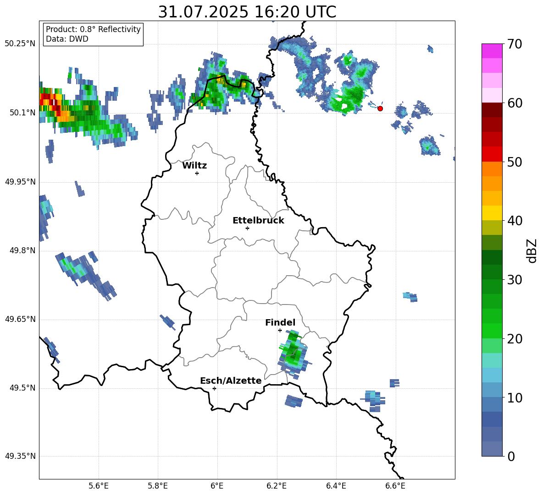Click the 50.25°N latitude label
543x495 pixels.
click(x=20, y=44)
